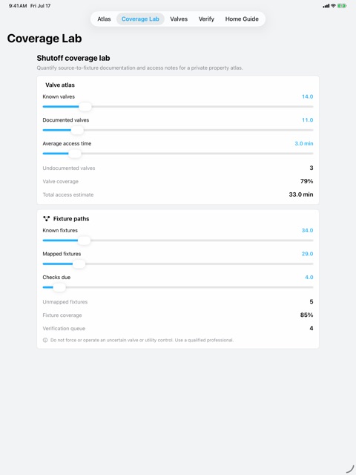Click the Fixture coverage 85% value

click(x=306, y=315)
